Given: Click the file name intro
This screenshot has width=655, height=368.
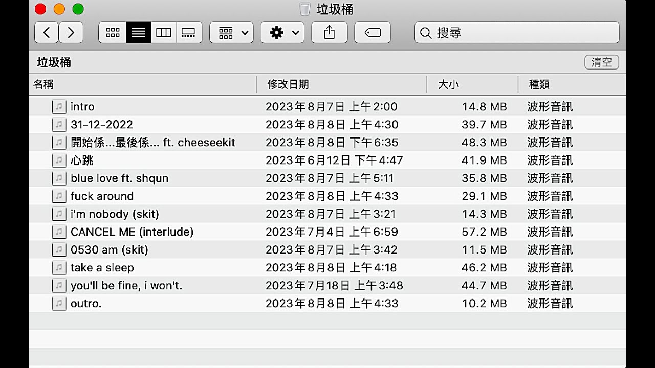Looking at the screenshot, I should point(82,107).
